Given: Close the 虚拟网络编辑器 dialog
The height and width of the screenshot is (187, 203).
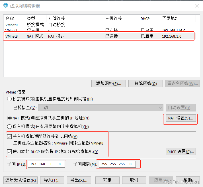Looking at the screenshot, I should [197, 6].
